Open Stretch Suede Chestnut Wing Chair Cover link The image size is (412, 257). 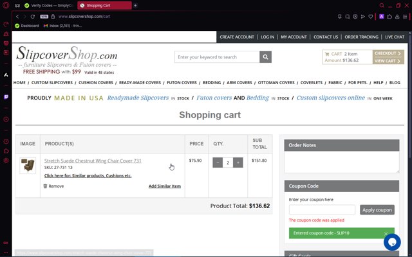93,161
